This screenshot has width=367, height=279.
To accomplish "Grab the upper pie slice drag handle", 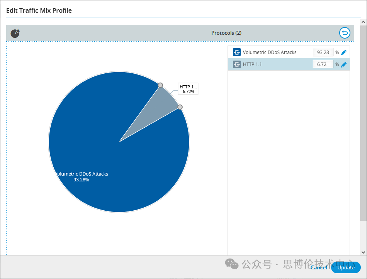I will [x=160, y=85].
